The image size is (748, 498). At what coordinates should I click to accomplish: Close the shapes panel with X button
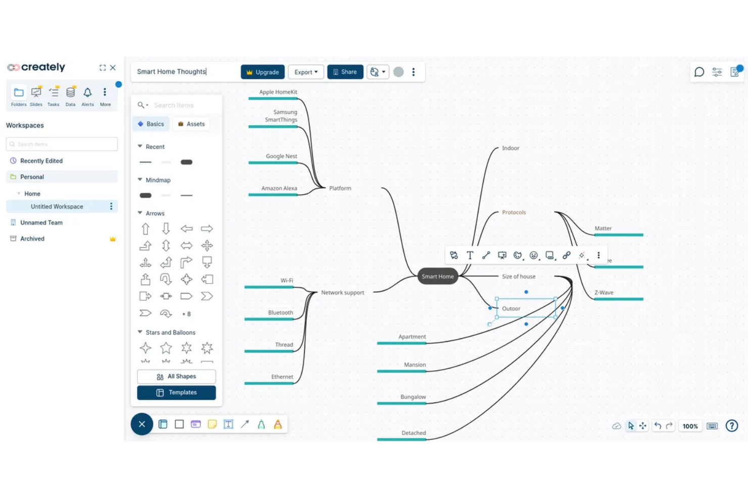142,424
